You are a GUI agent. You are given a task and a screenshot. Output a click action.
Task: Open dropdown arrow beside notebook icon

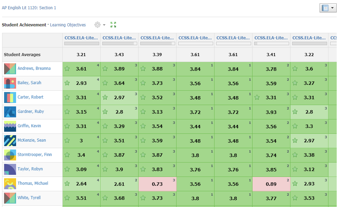(333, 8)
